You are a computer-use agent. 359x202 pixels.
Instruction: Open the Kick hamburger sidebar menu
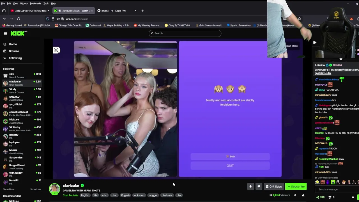coord(5,33)
